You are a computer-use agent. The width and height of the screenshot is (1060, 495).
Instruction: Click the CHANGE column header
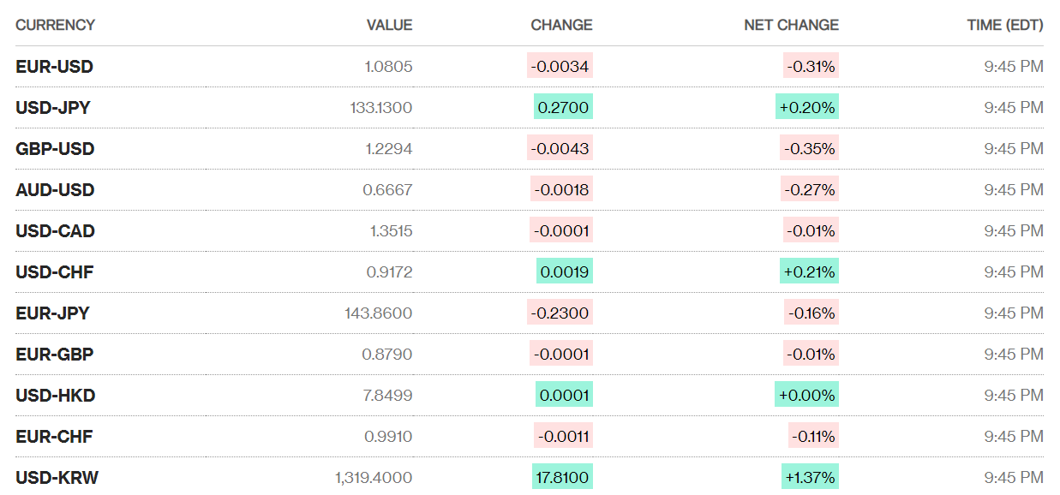(561, 26)
